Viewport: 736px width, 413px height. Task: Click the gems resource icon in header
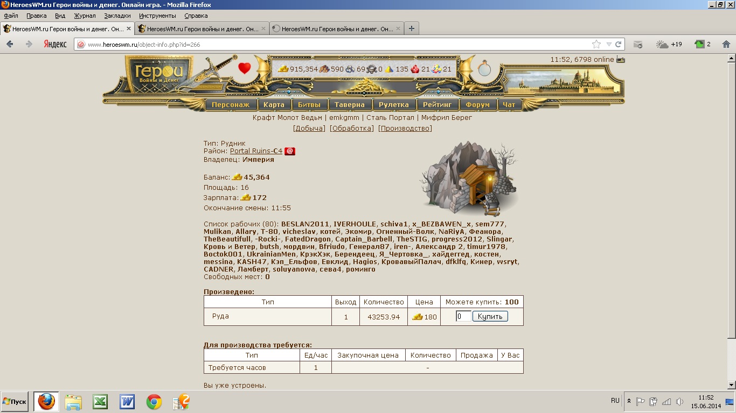pos(436,69)
